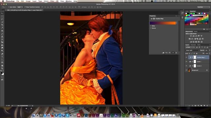211x118 pixels.
Task: Switch to the Color tab
Action: tap(187, 11)
